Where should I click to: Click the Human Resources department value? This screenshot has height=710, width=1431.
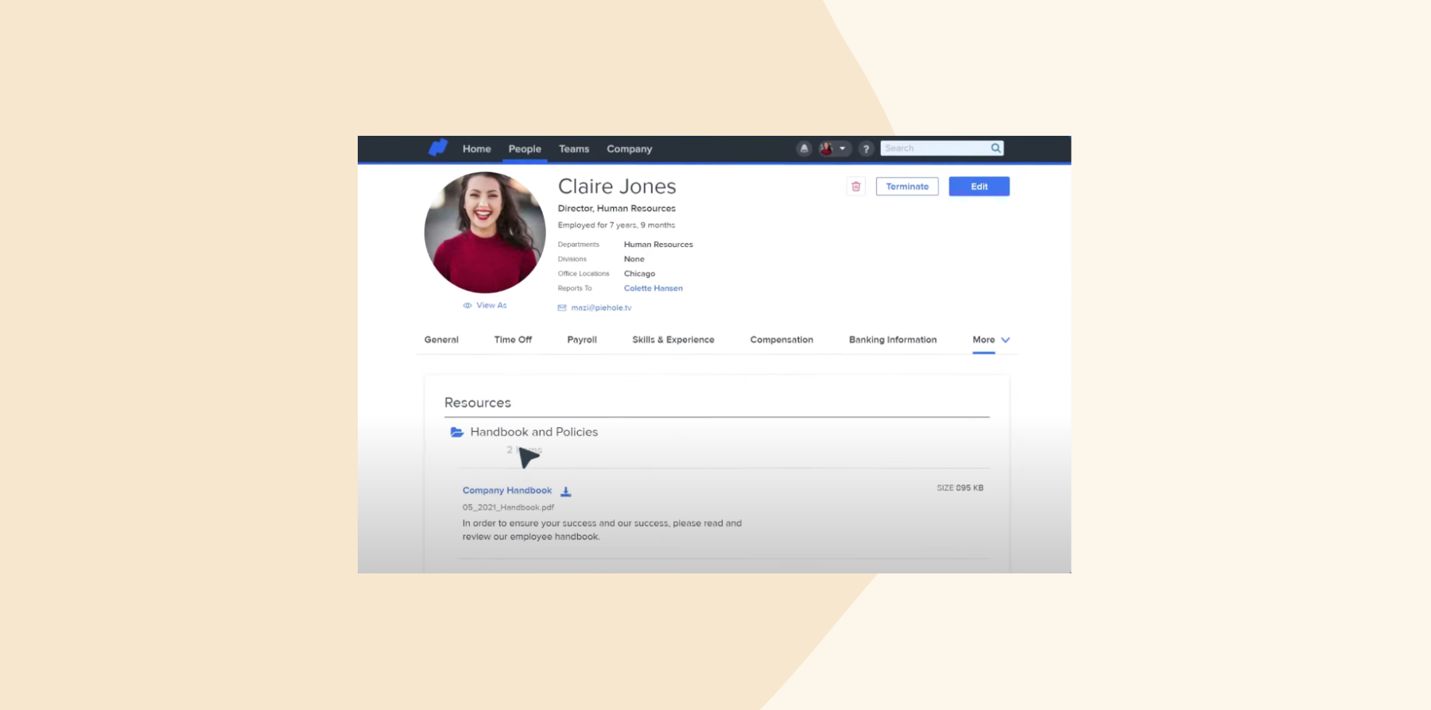[x=658, y=245]
